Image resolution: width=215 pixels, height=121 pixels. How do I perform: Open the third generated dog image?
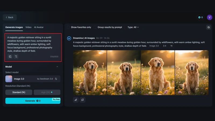(x=158, y=73)
